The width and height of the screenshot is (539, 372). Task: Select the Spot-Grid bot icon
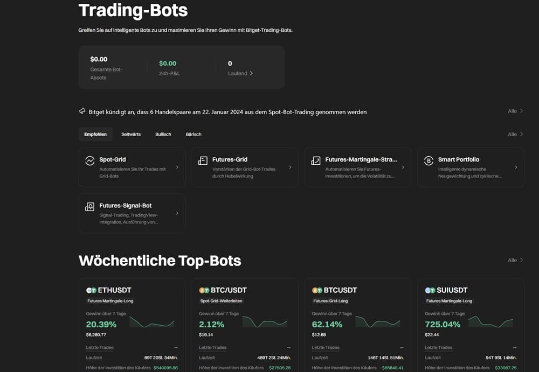[x=91, y=160]
